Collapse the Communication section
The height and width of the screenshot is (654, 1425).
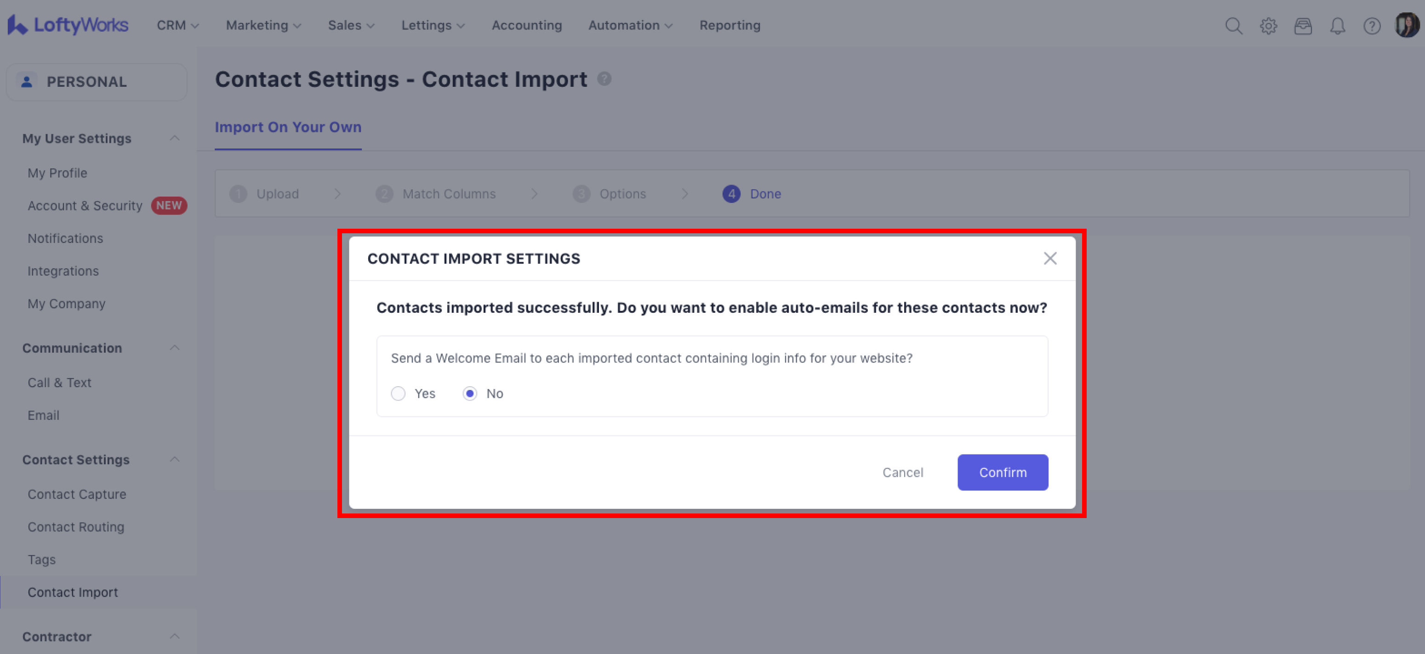(174, 348)
